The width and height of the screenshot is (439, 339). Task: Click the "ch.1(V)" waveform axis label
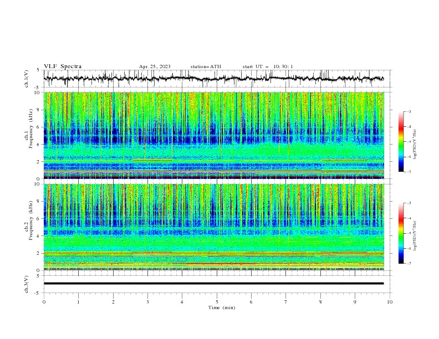click(x=27, y=79)
